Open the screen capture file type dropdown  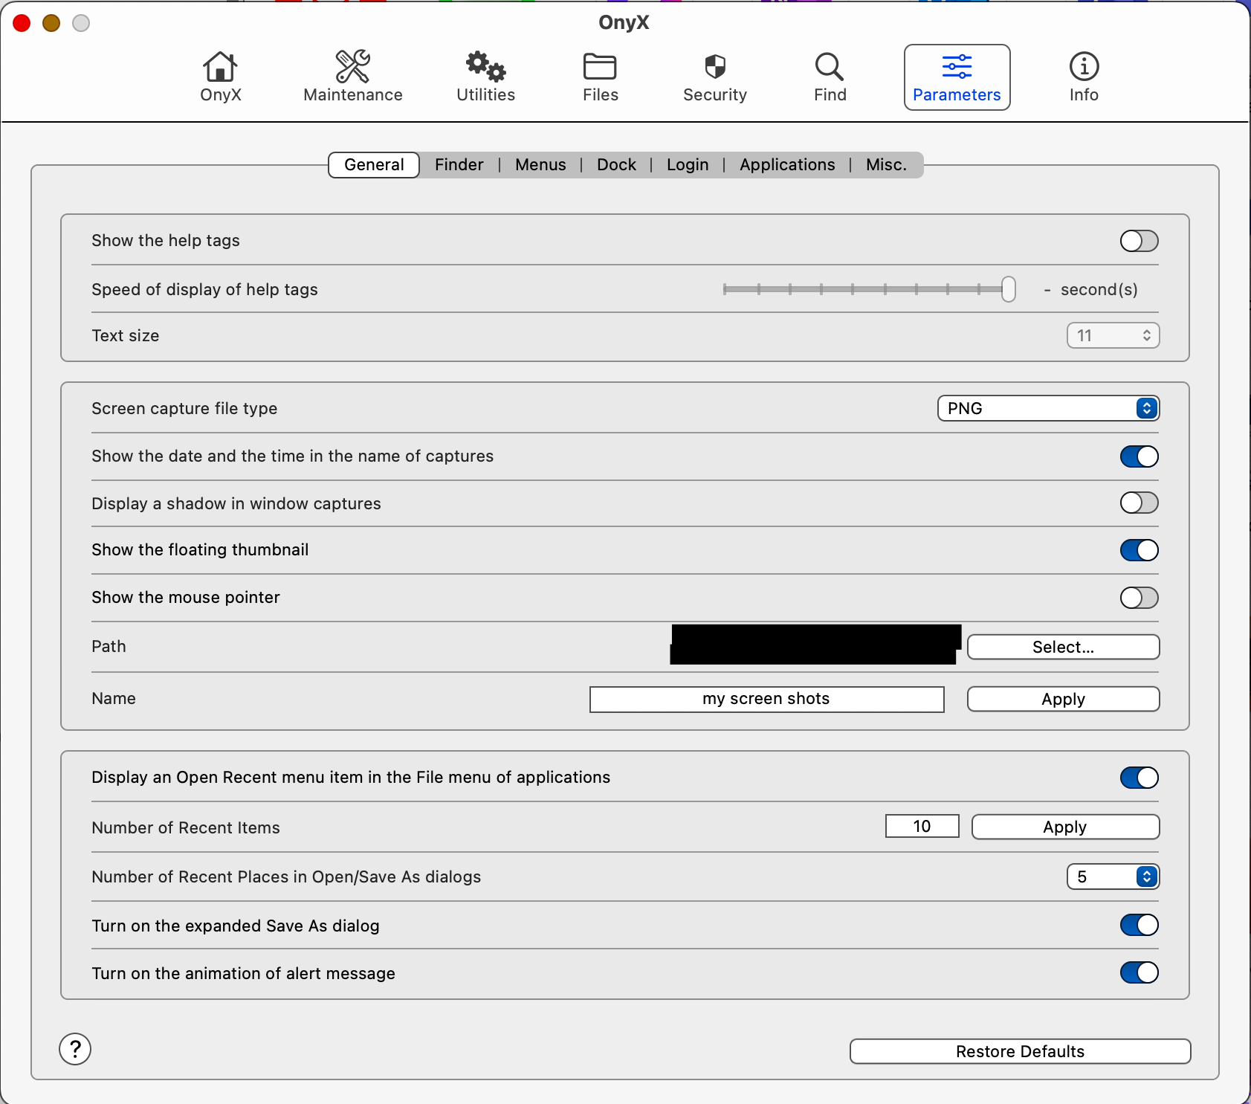(1047, 408)
